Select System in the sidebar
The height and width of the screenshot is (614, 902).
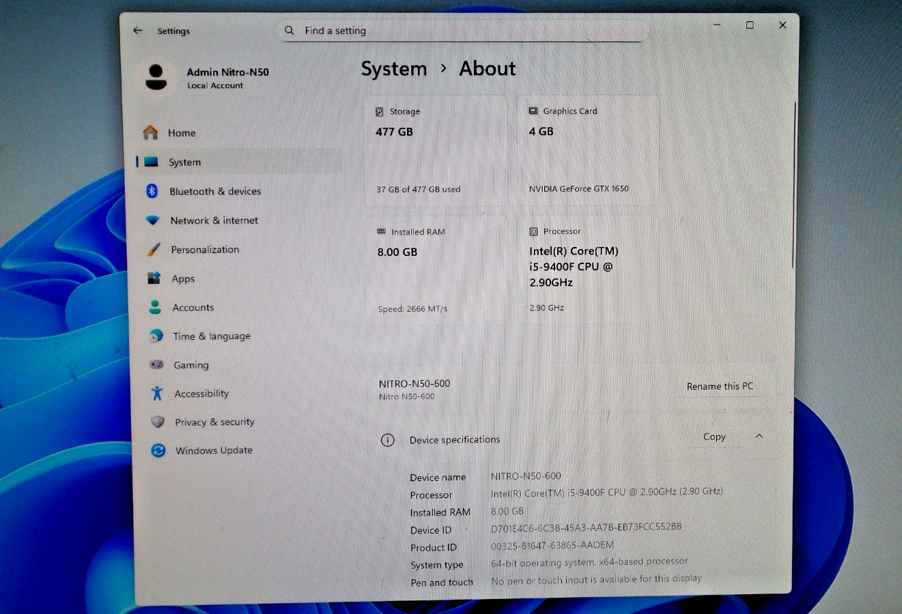pyautogui.click(x=184, y=162)
